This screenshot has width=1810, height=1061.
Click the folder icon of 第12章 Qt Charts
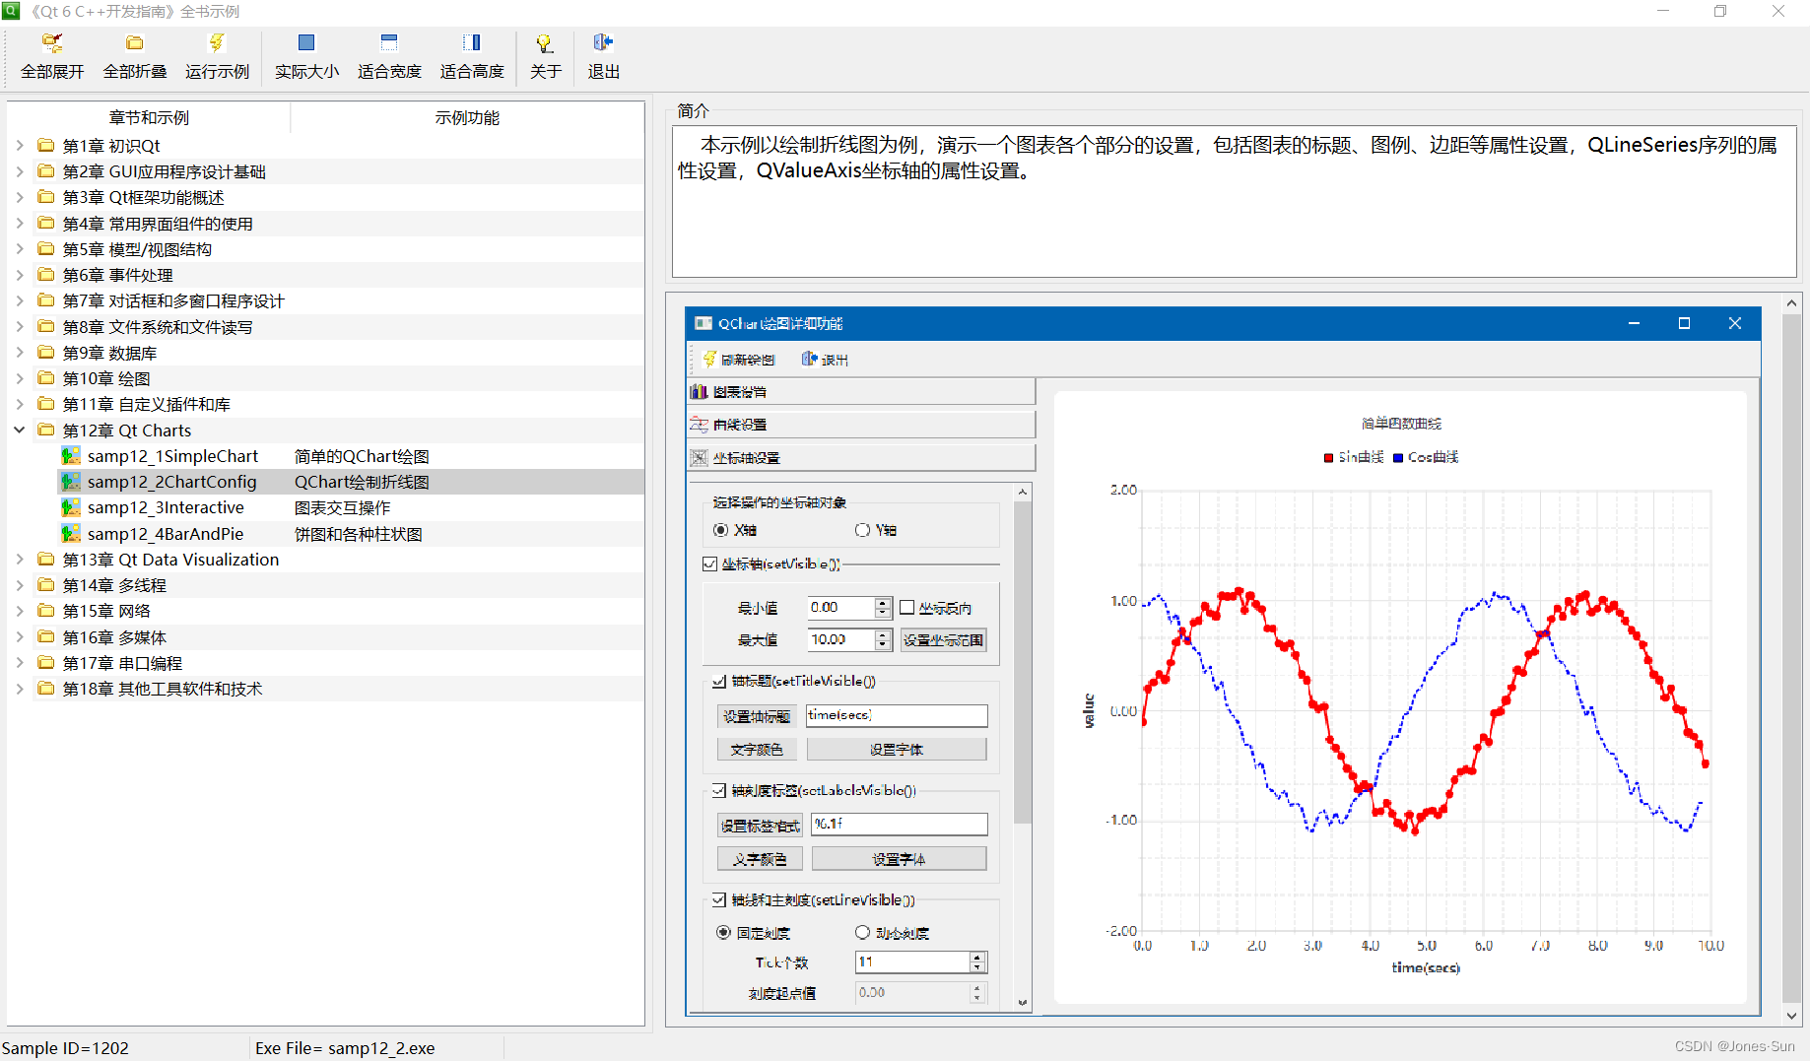tap(46, 430)
